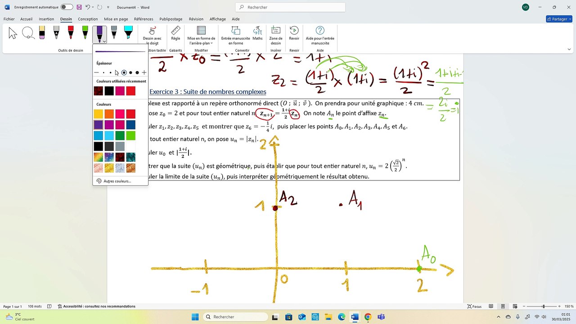Select the black pen tool
Image resolution: width=576 pixels, height=324 pixels.
(x=56, y=33)
